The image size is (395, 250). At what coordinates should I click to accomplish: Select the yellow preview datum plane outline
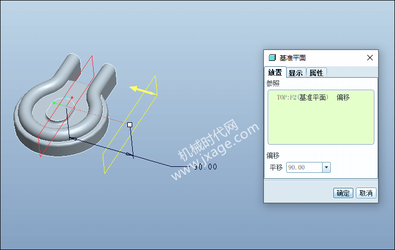[x=130, y=124]
